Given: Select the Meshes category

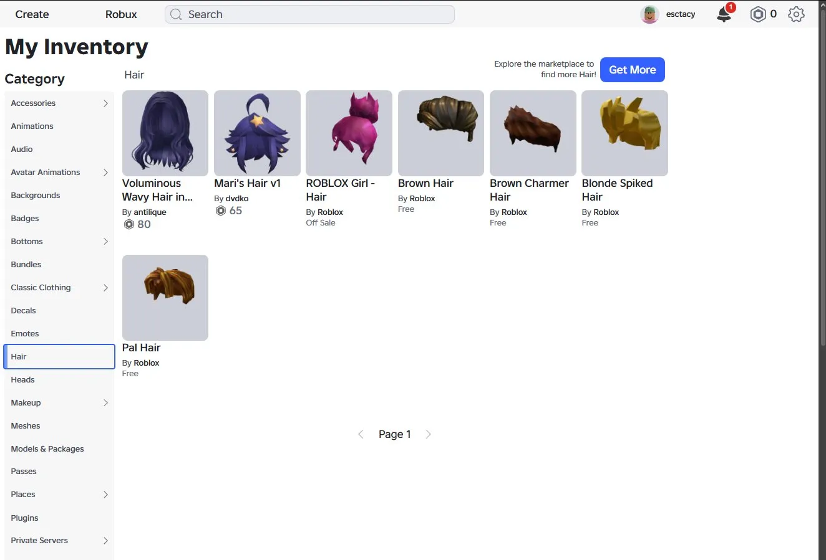Looking at the screenshot, I should (x=59, y=426).
